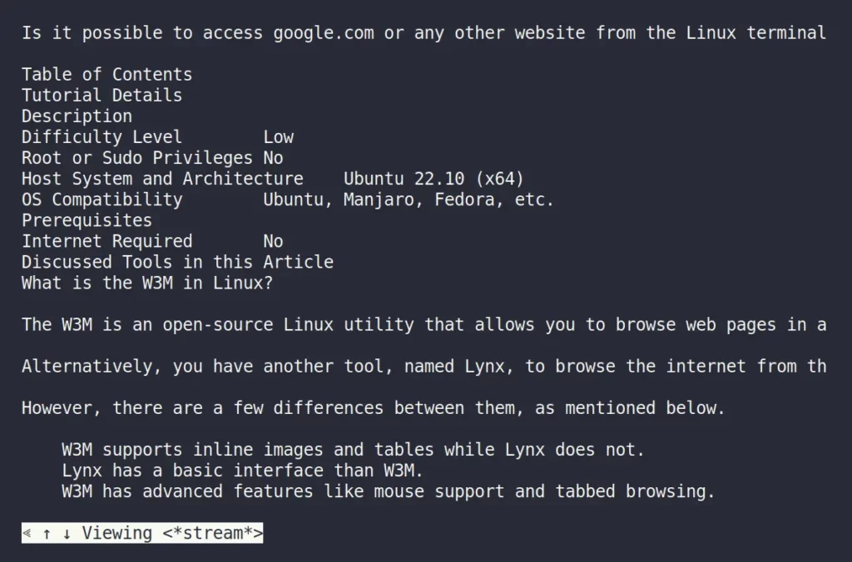This screenshot has height=562, width=852.
Task: Click the Ubuntu 22.10 (x64) value
Action: (433, 179)
